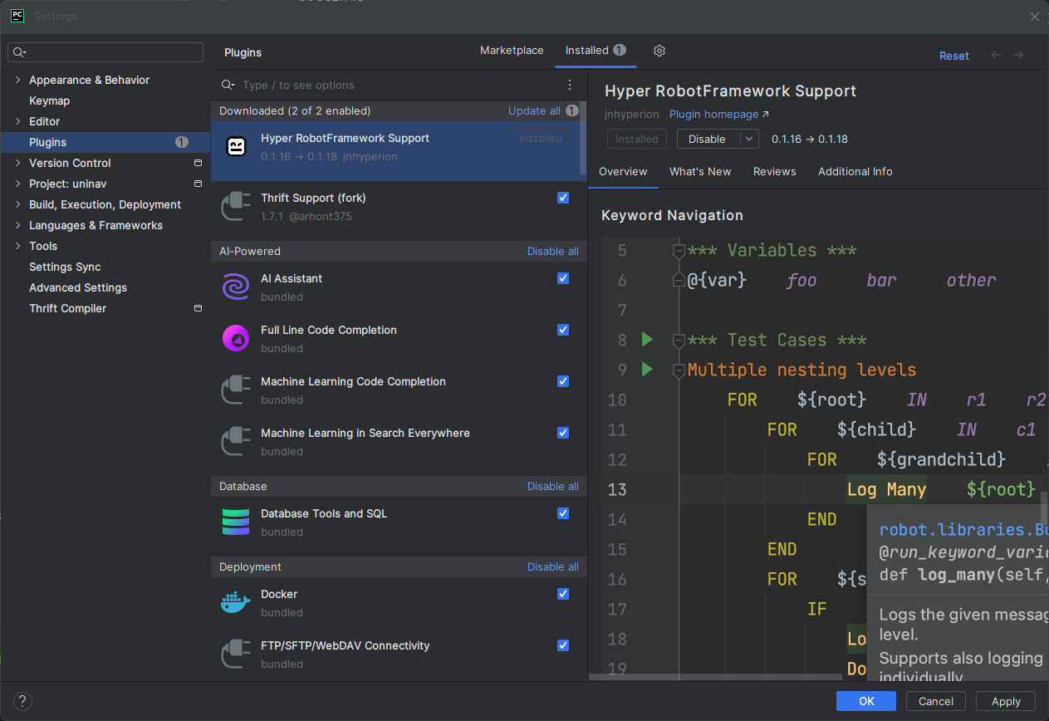1049x721 pixels.
Task: Uncheck the Docker plugin checkbox
Action: [563, 594]
